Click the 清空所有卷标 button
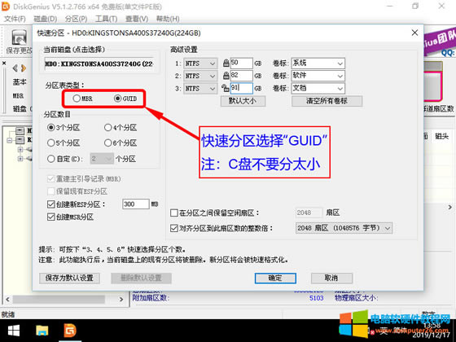This screenshot has width=456, height=342. coord(327,101)
